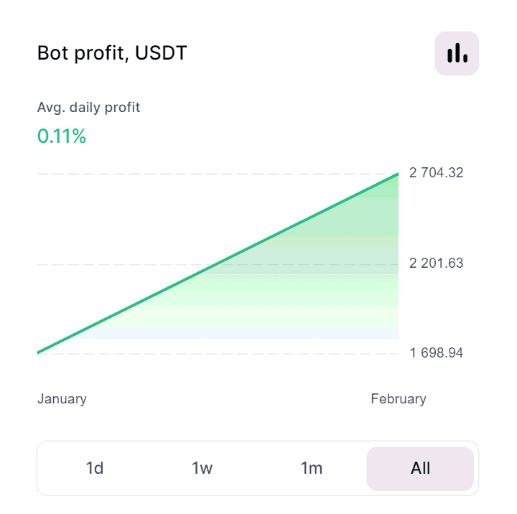The height and width of the screenshot is (514, 517).
Task: Click the green 0.11% profit value
Action: pyautogui.click(x=62, y=136)
